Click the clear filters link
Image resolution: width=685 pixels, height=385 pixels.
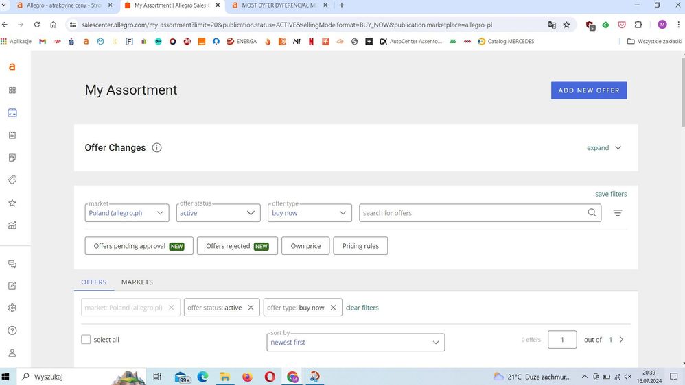point(362,308)
